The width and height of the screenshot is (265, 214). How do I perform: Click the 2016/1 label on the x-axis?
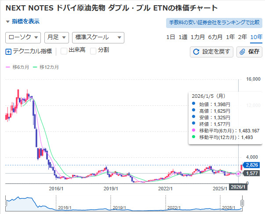[56, 189]
